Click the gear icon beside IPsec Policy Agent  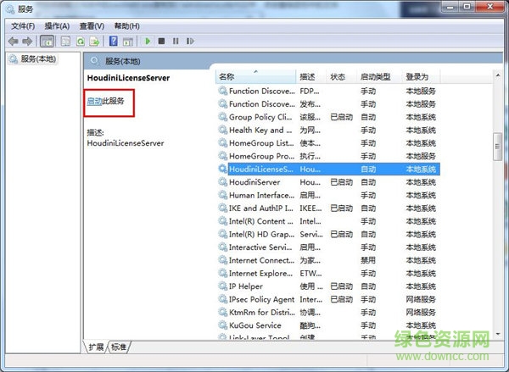(x=222, y=299)
